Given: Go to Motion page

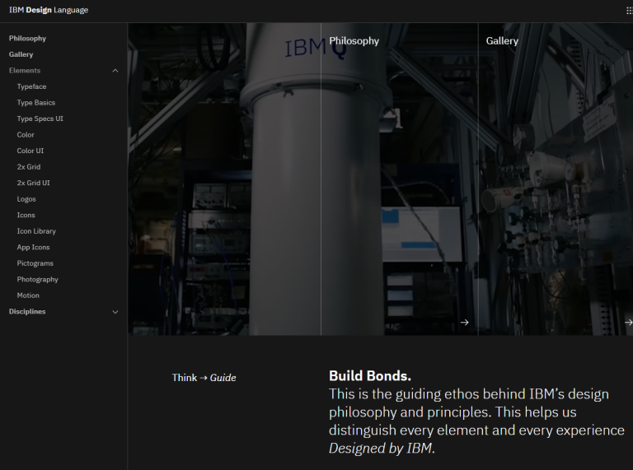Looking at the screenshot, I should click(28, 295).
